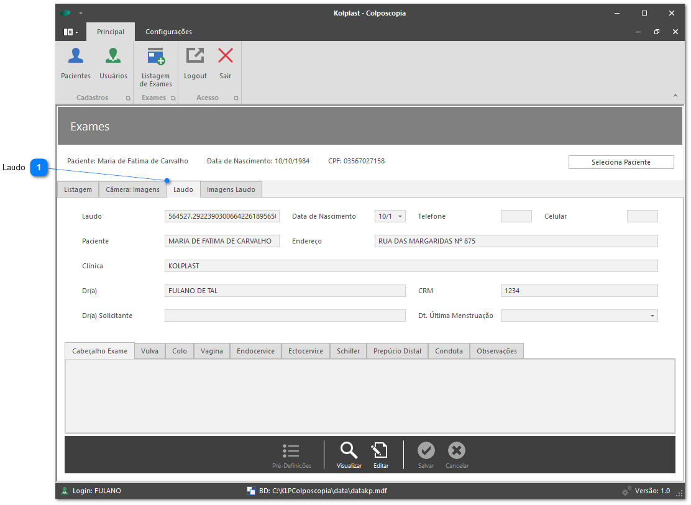Screen dimensions: 691x505
Task: Click the Salvar checkmark icon
Action: point(426,451)
